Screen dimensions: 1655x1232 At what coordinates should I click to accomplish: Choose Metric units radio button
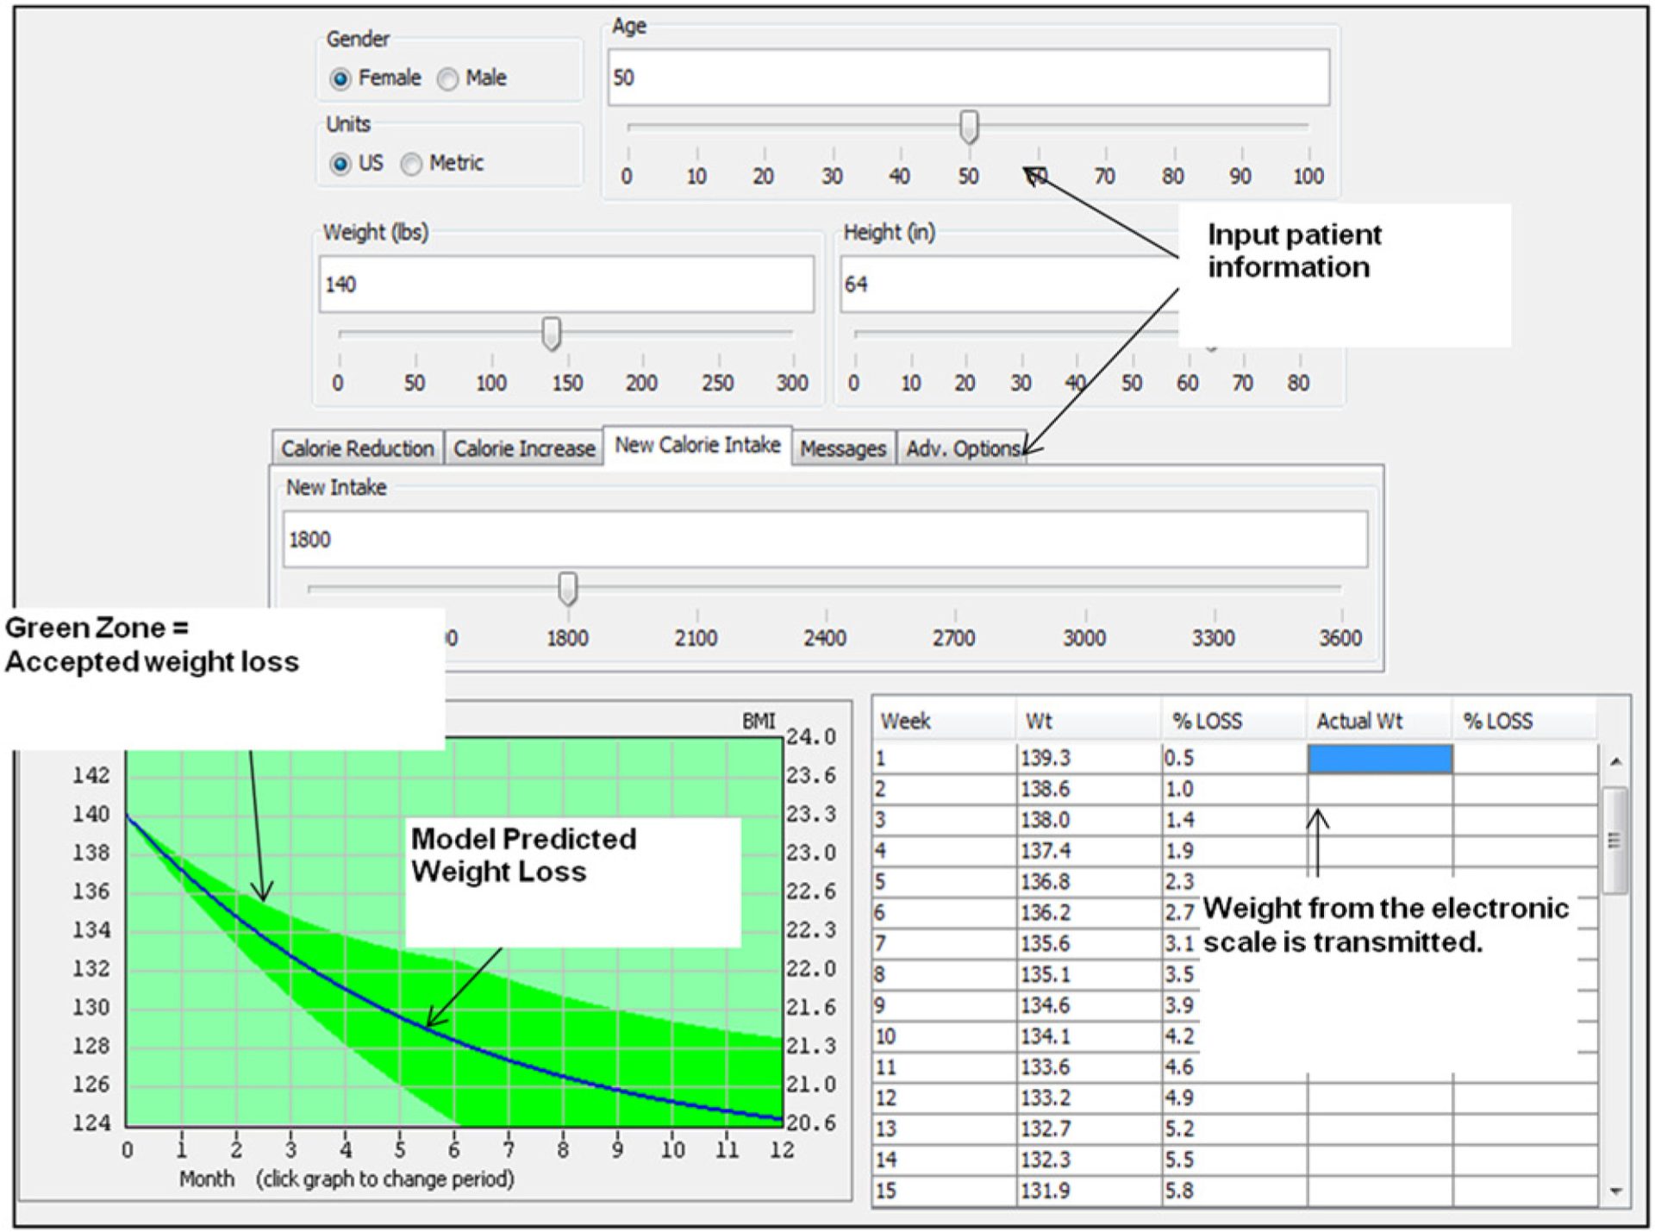click(412, 164)
